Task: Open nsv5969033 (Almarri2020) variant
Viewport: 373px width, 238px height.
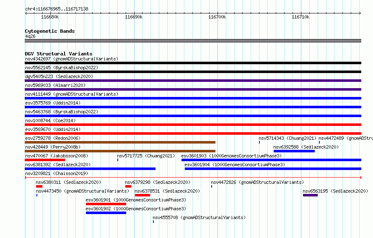Action: pos(55,85)
